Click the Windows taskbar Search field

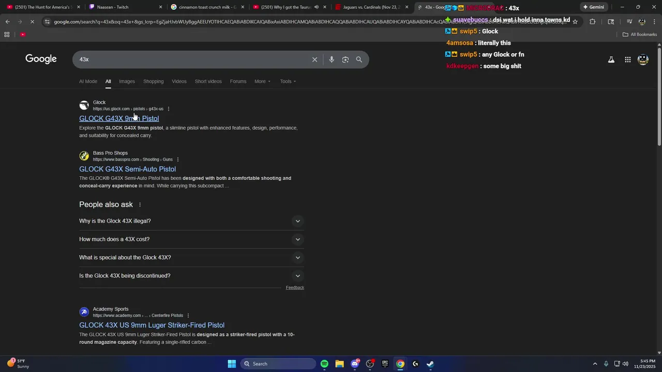tap(279, 364)
